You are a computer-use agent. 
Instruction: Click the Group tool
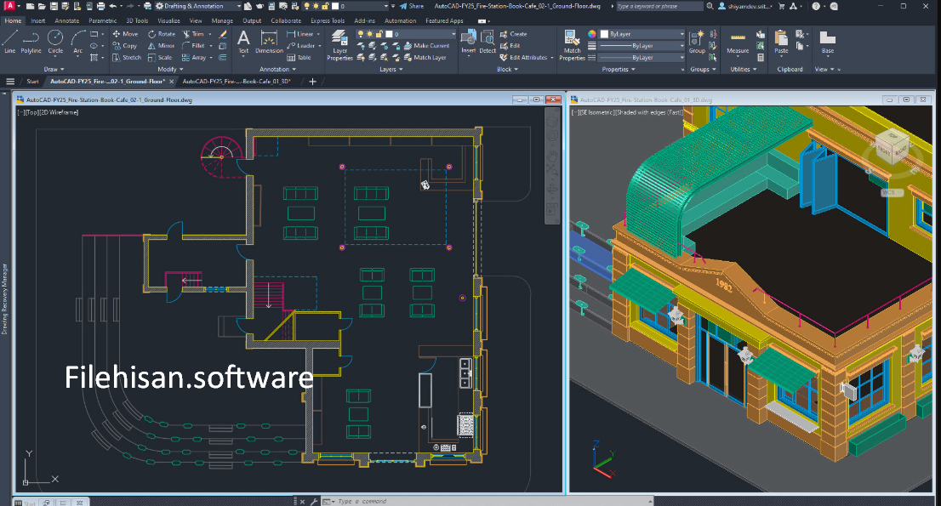click(697, 42)
